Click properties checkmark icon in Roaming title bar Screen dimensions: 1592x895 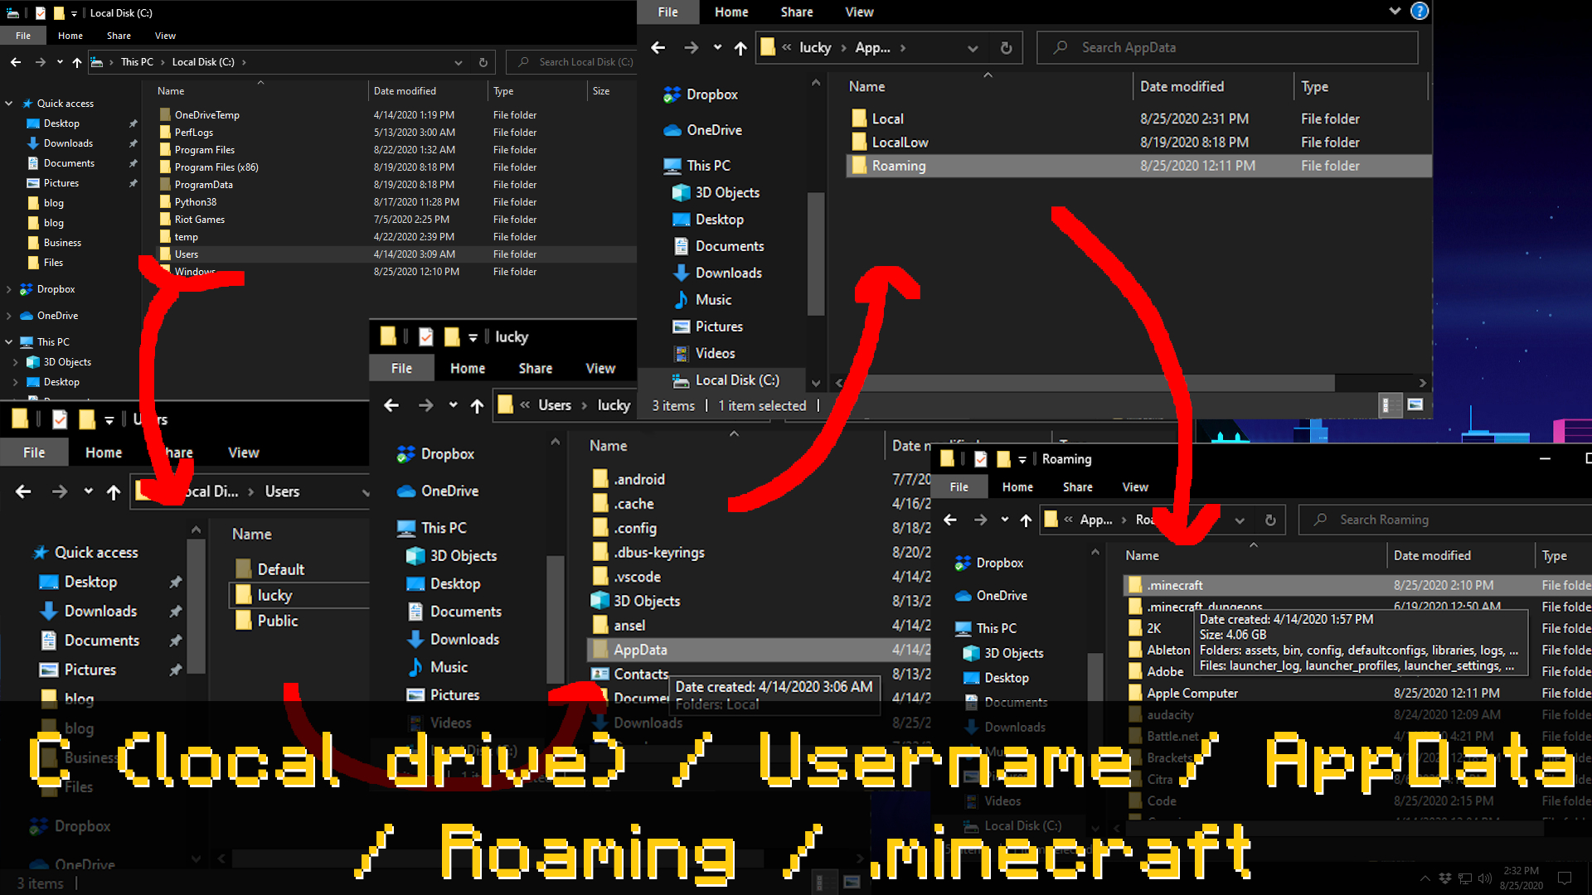point(981,459)
